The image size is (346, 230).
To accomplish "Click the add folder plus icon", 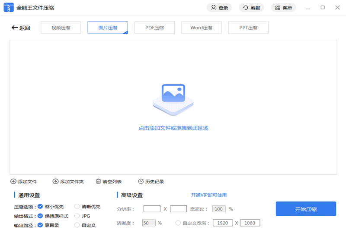I will pyautogui.click(x=55, y=182).
